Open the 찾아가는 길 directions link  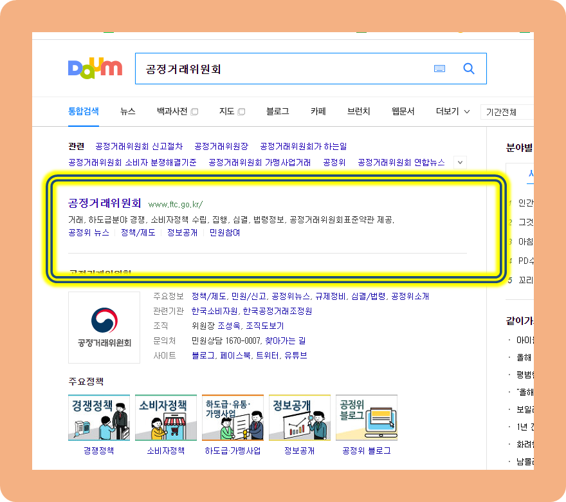click(285, 340)
